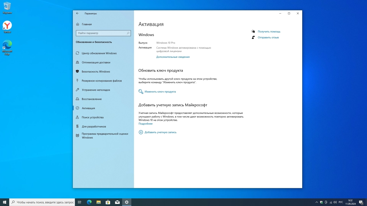Minimize the Settings window
This screenshot has height=206, width=367.
point(280,13)
